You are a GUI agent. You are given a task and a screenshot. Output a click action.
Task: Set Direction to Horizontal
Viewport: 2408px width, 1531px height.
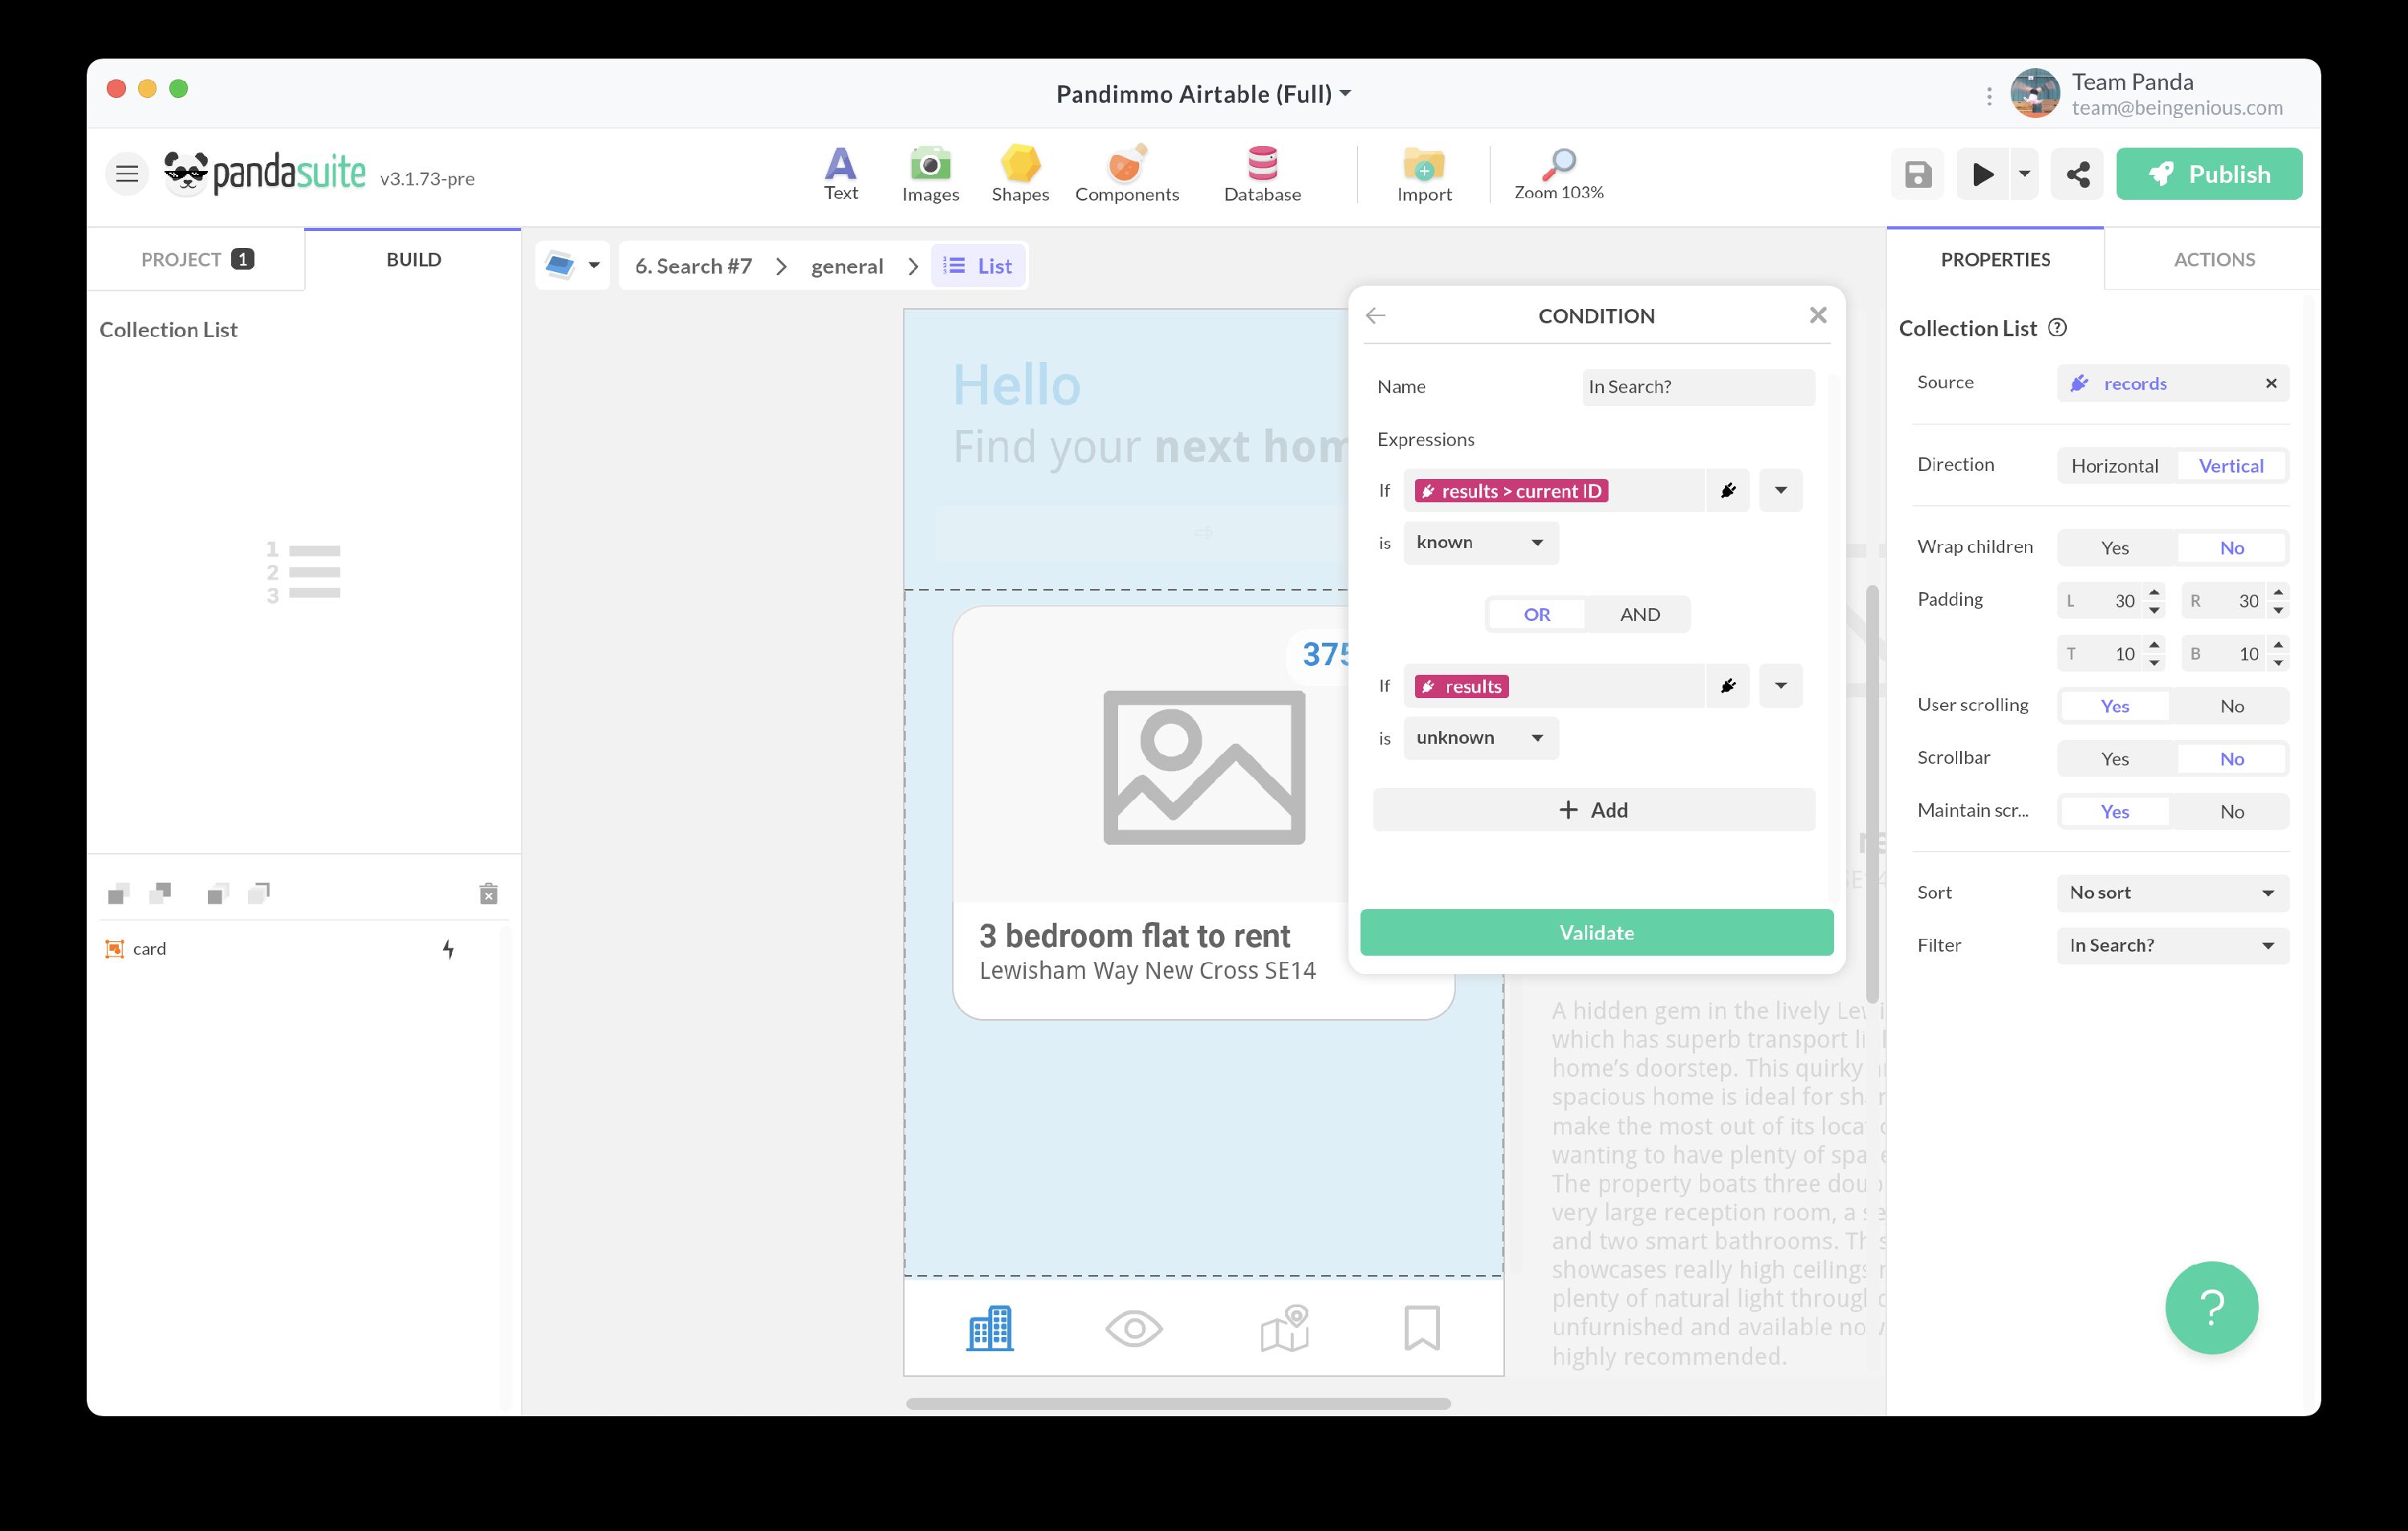click(x=2114, y=466)
